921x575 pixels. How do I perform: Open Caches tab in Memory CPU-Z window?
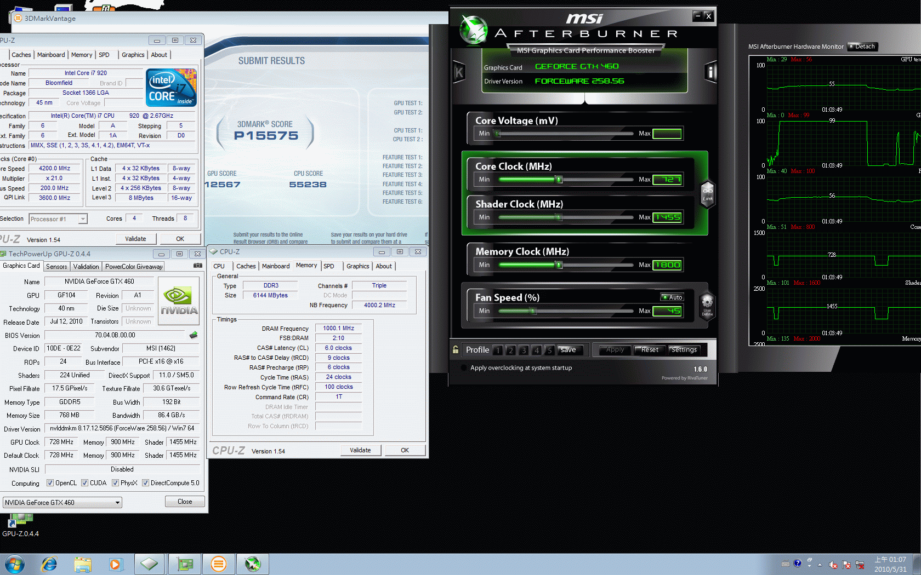tap(246, 266)
